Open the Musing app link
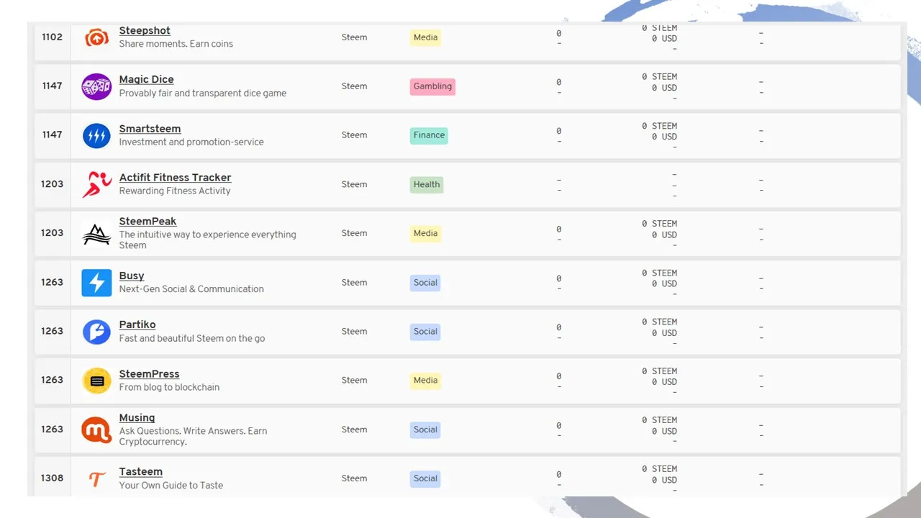Viewport: 921px width, 518px height. (137, 418)
